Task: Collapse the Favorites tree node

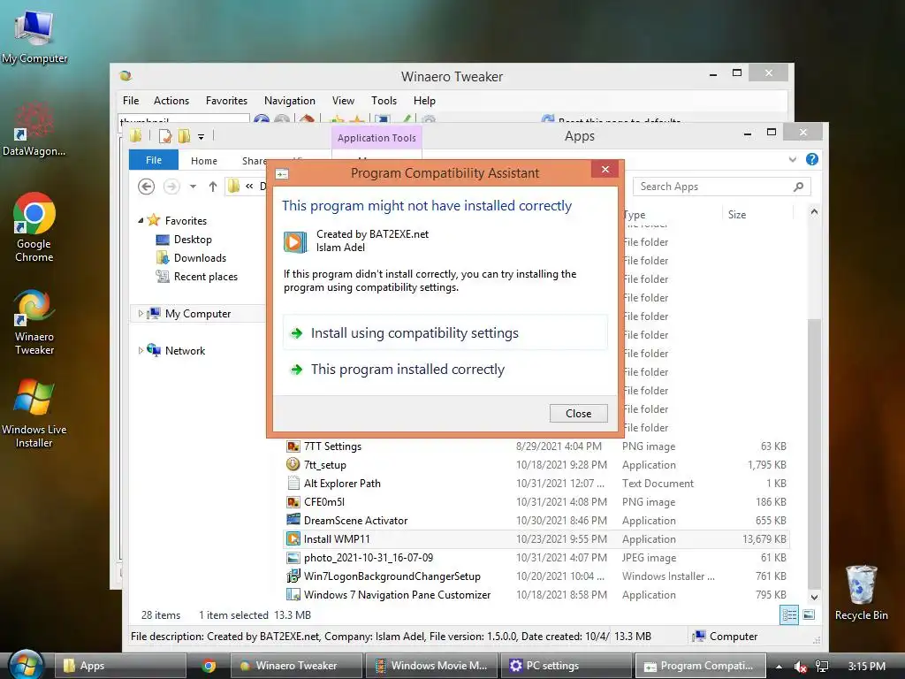Action: click(141, 220)
